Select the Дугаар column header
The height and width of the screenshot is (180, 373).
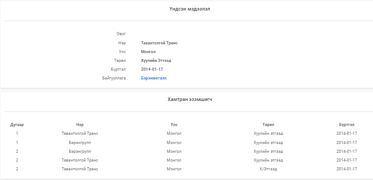(17, 125)
